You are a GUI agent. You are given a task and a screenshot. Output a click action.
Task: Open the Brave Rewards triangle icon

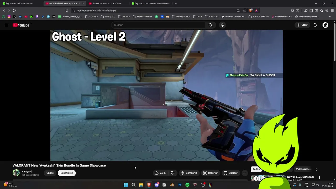coord(256,10)
